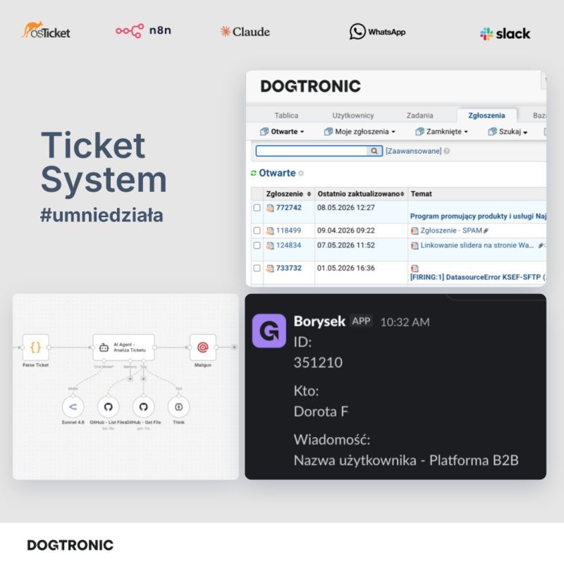Click the Slack logo
The width and height of the screenshot is (564, 564).
[505, 34]
